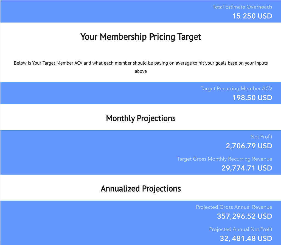
Task: Select the 198.50 USD ACV value
Action: [252, 98]
